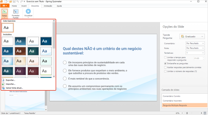Click the open folder icon in the title bar
208x115 pixels.
(10, 1)
